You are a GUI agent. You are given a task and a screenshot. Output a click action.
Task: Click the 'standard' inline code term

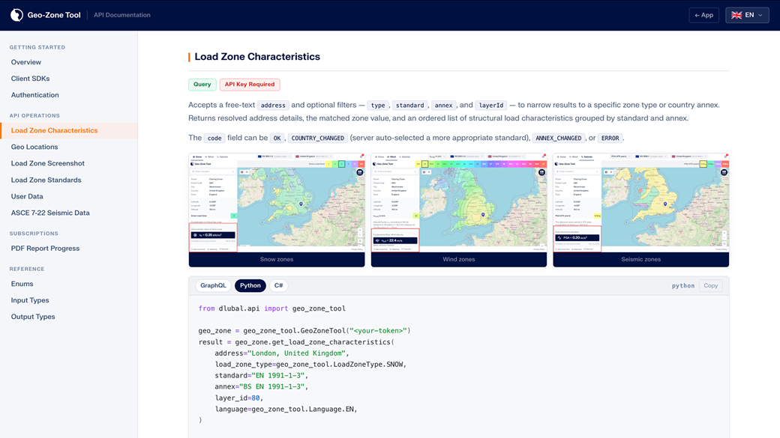(410, 106)
